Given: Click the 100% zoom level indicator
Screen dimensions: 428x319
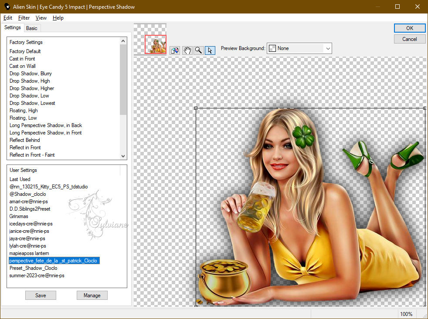Looking at the screenshot, I should tap(406, 314).
